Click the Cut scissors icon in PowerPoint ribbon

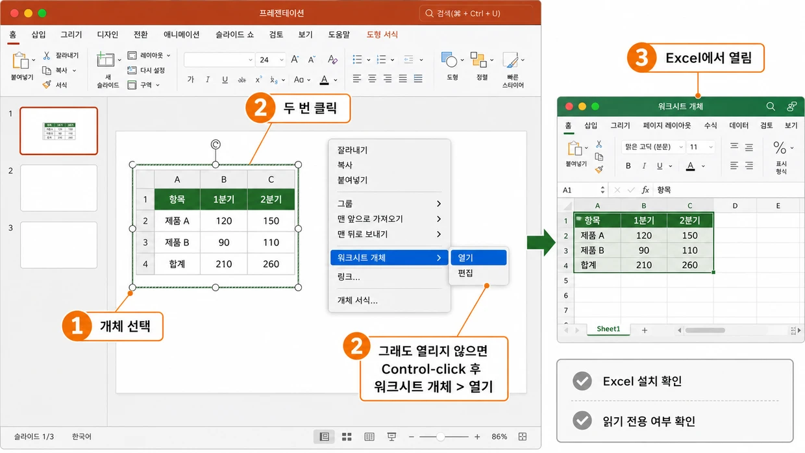(47, 56)
